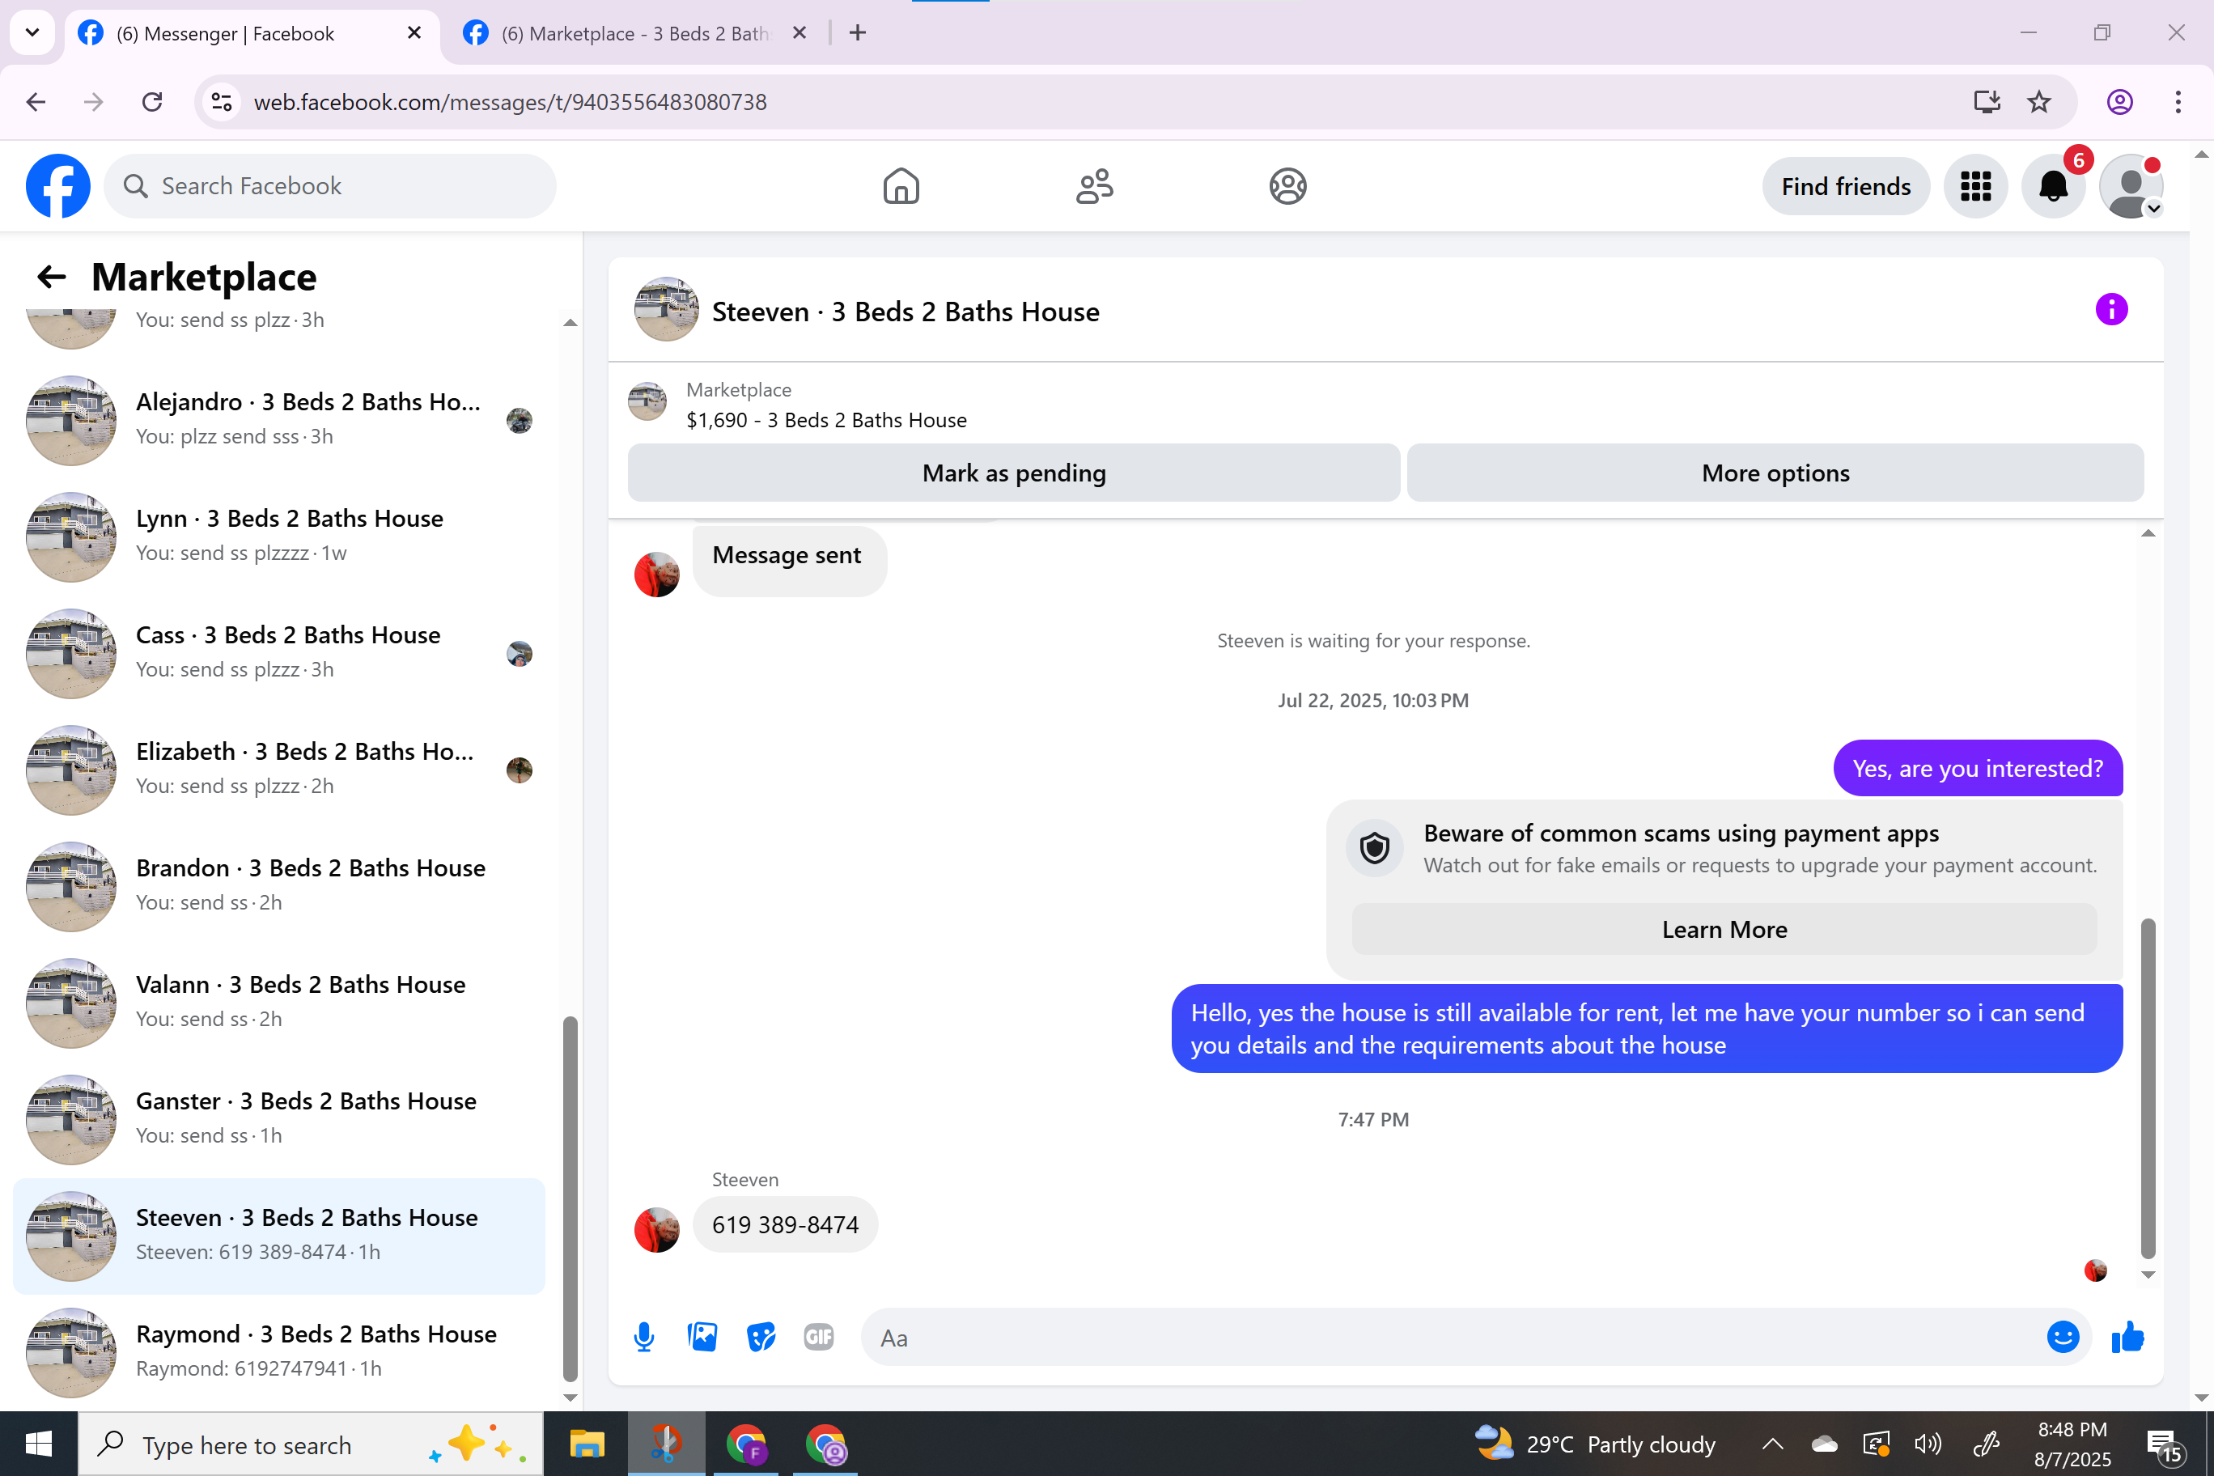Click the Find friends button

[1846, 186]
